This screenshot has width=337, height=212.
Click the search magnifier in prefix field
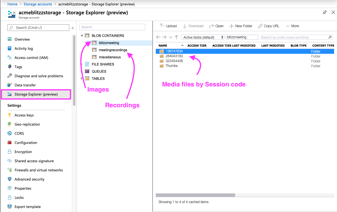coord(330,37)
